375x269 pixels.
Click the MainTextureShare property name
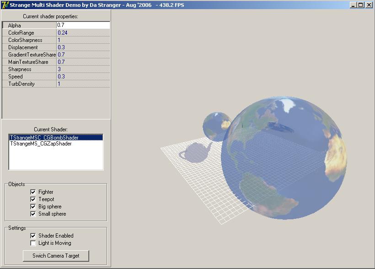28,62
